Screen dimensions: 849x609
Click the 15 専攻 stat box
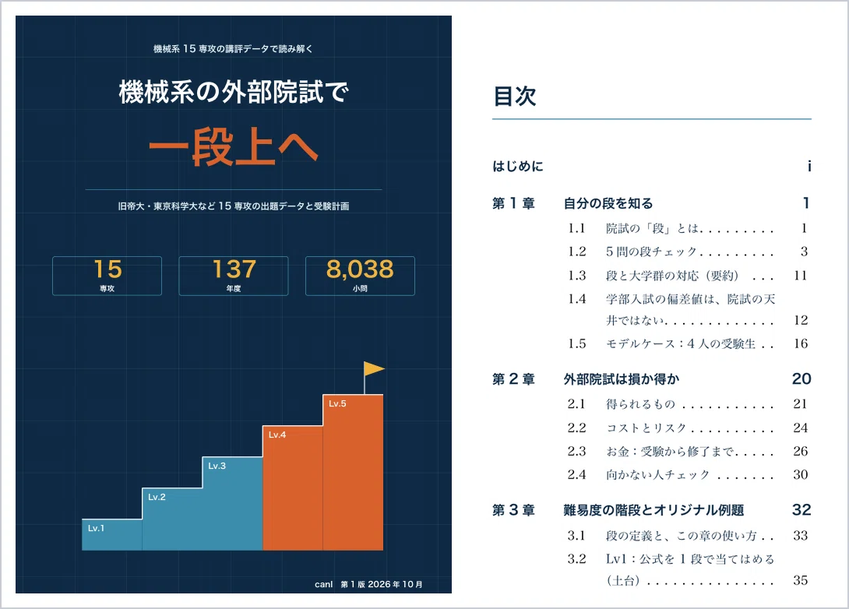tap(107, 276)
